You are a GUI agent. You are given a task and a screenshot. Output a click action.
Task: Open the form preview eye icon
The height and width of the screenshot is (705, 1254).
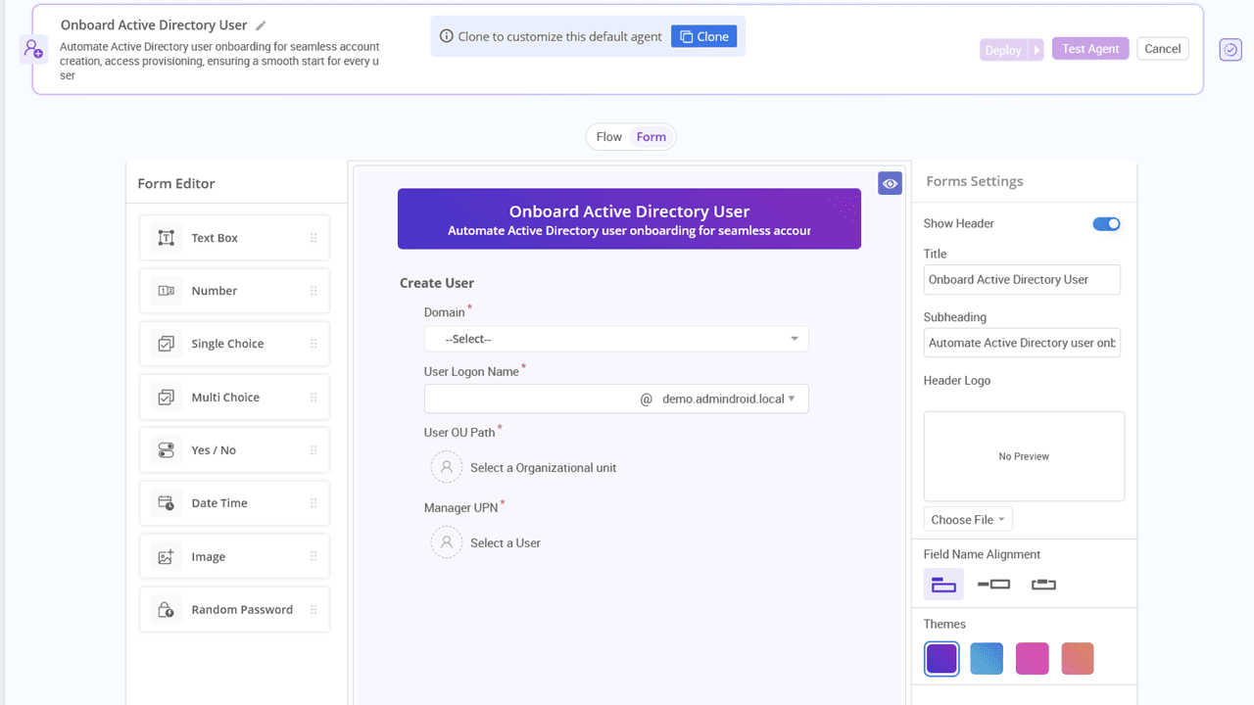point(890,183)
